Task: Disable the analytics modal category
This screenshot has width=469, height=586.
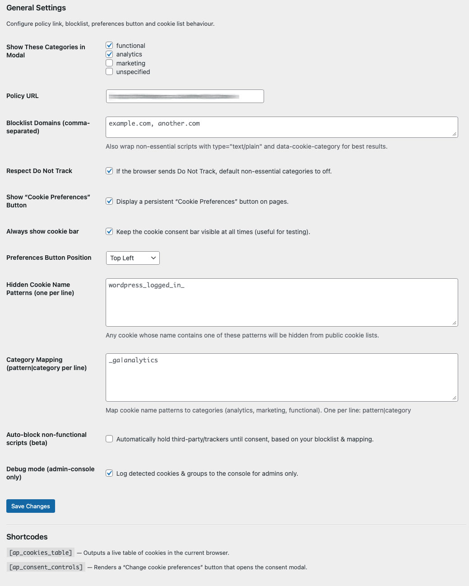Action: tap(109, 54)
